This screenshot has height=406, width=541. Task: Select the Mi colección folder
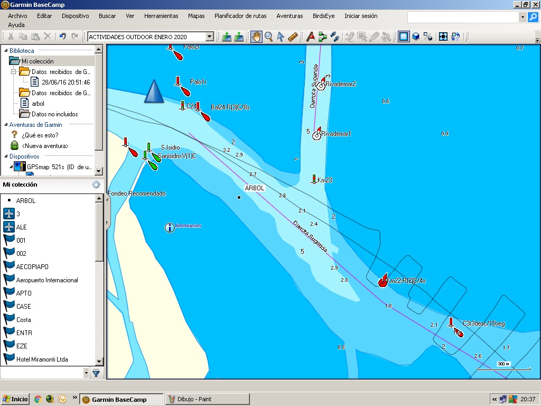[38, 61]
